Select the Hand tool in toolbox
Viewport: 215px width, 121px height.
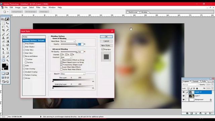tap(3, 60)
